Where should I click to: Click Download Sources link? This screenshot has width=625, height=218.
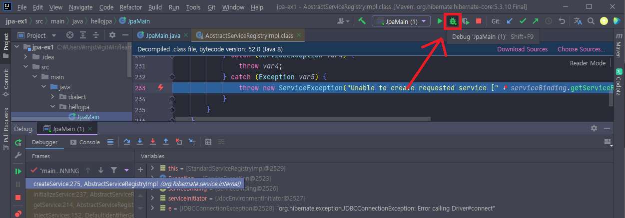click(x=522, y=49)
